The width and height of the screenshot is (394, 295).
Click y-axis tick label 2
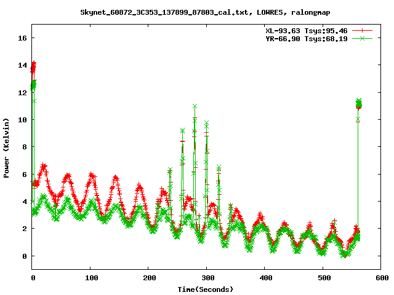tap(25, 229)
